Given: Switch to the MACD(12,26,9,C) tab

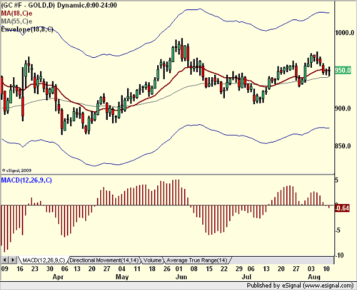Looking at the screenshot, I should 44,260.
